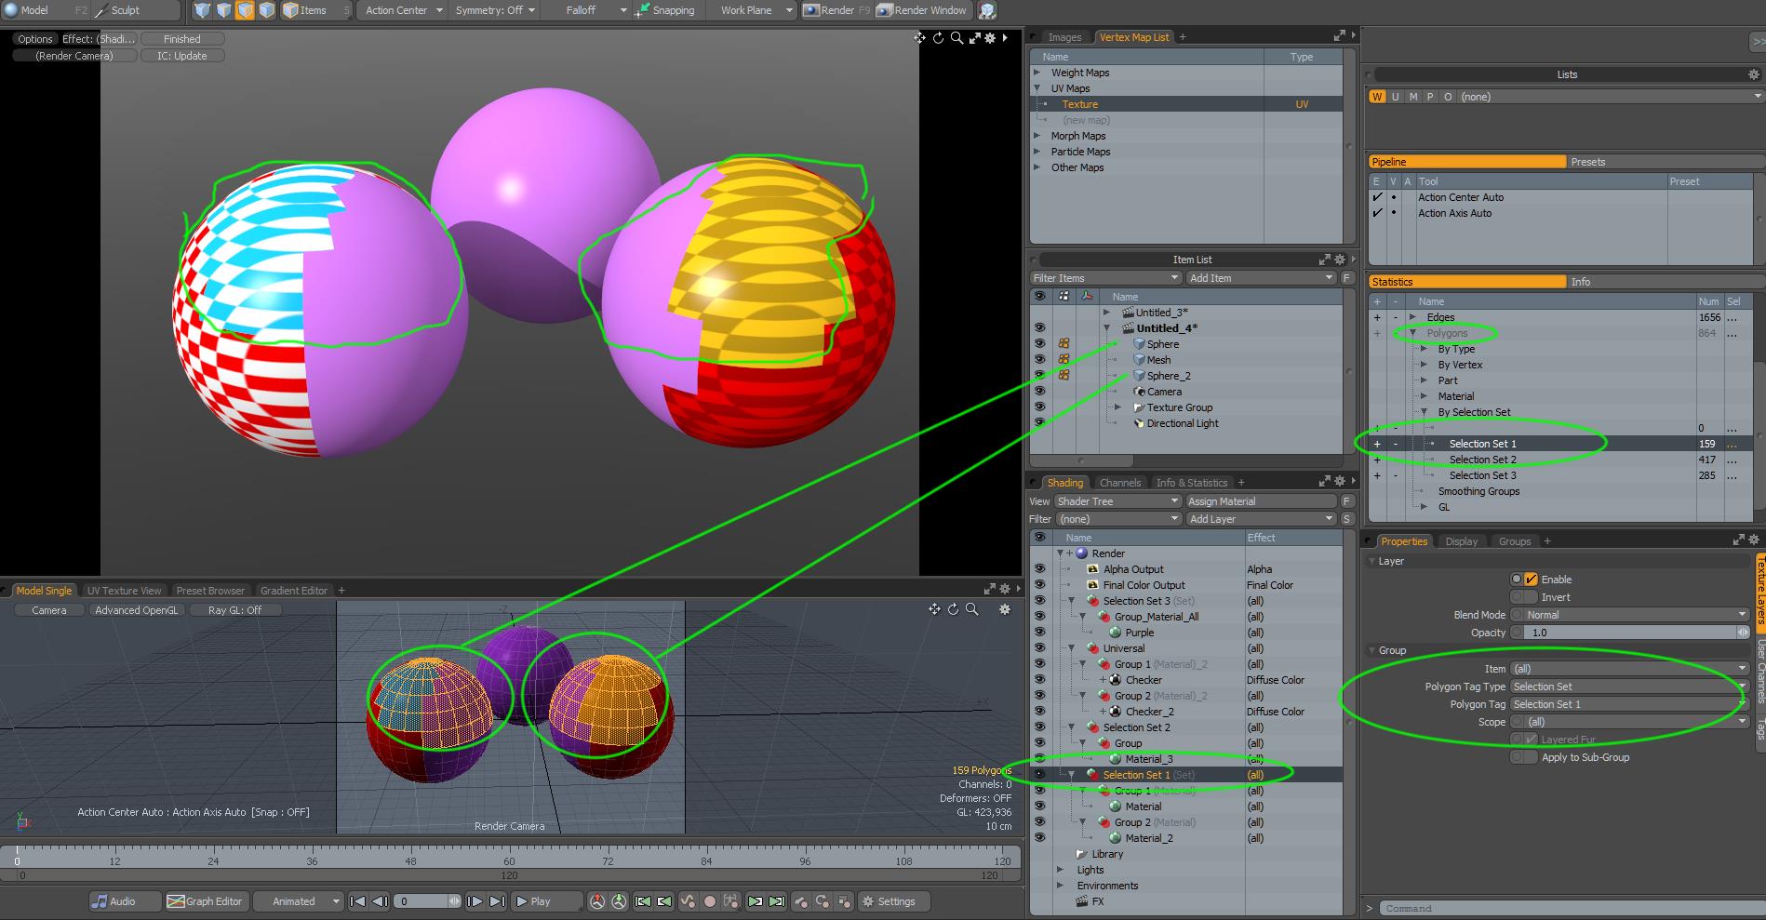Toggle visibility of the Purple material layer
The image size is (1766, 920).
[x=1039, y=633]
